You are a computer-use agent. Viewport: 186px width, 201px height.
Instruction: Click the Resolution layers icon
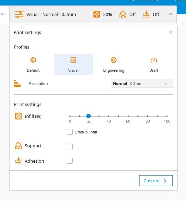point(17,84)
